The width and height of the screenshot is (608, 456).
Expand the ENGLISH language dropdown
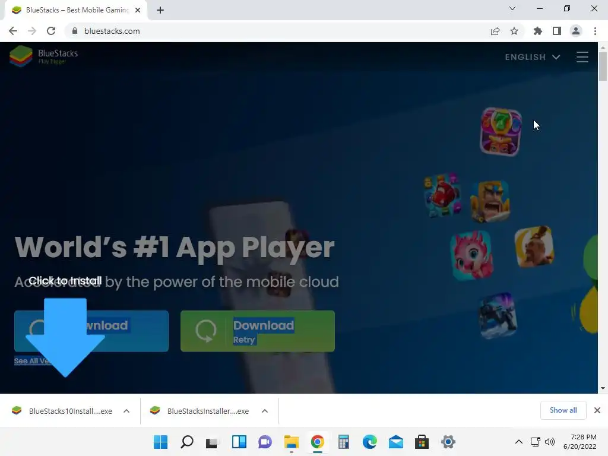pyautogui.click(x=533, y=57)
